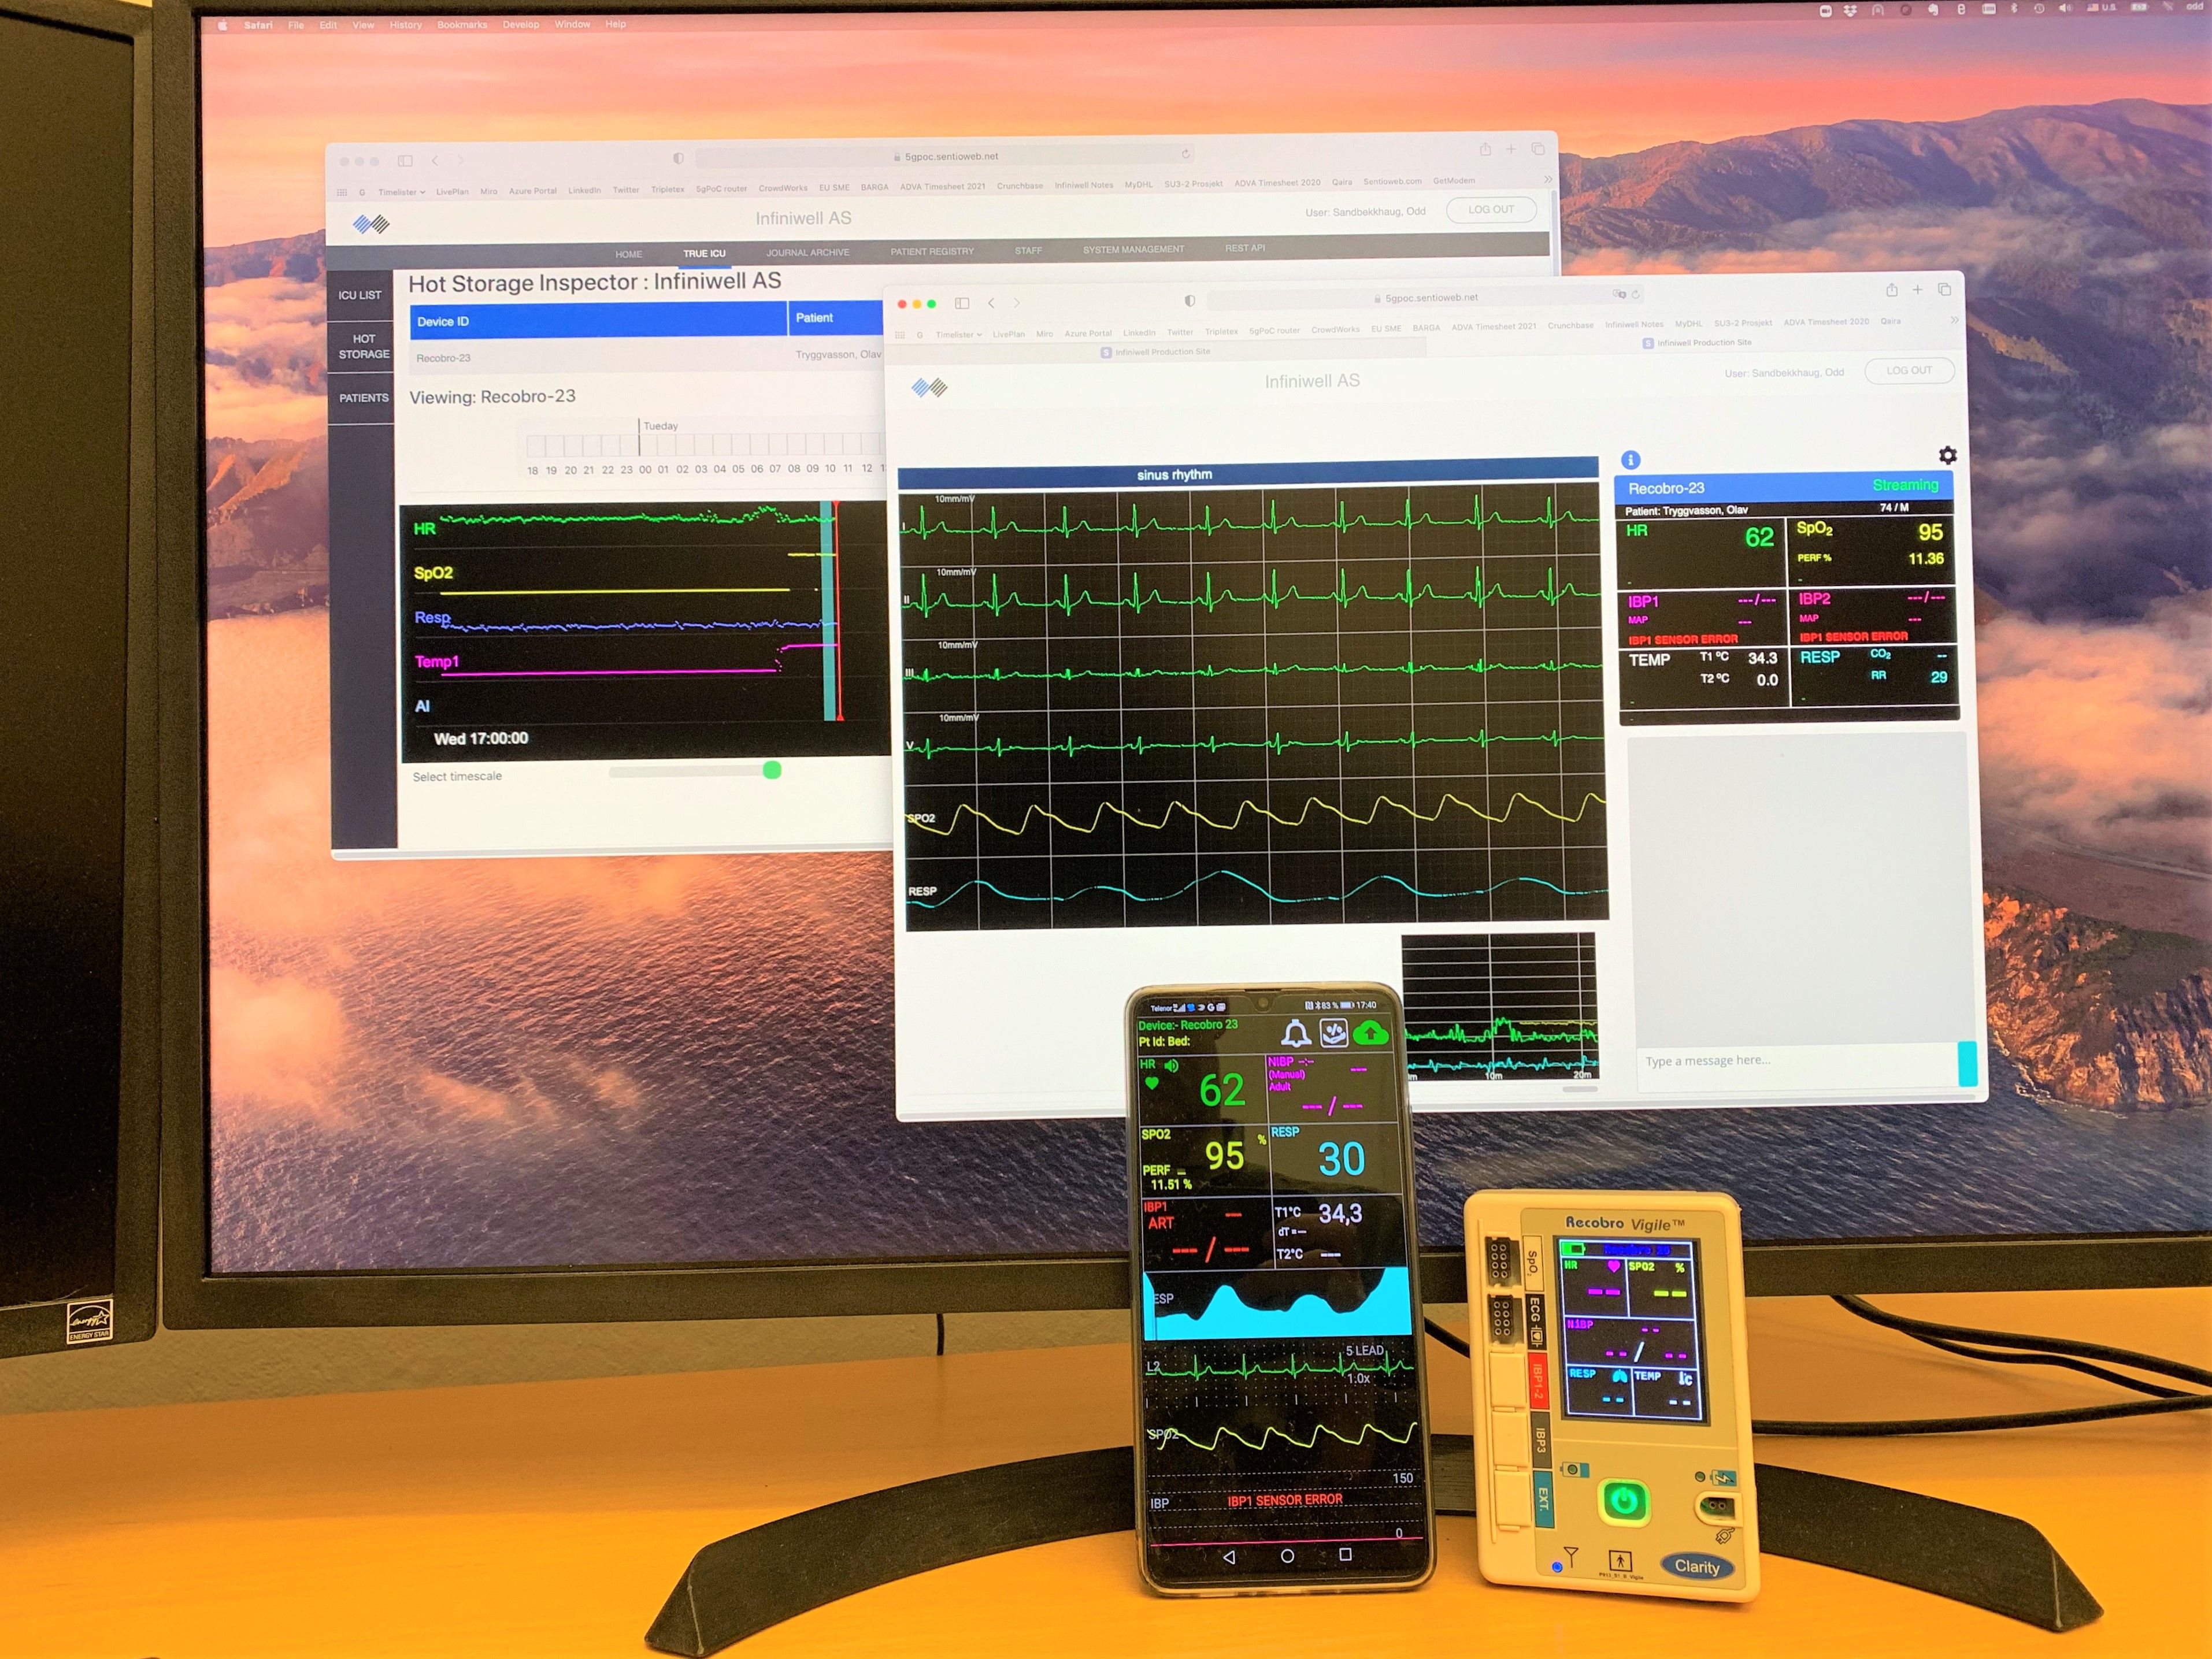2212x1659 pixels.
Task: Click the green timescale slider handle
Action: (772, 770)
